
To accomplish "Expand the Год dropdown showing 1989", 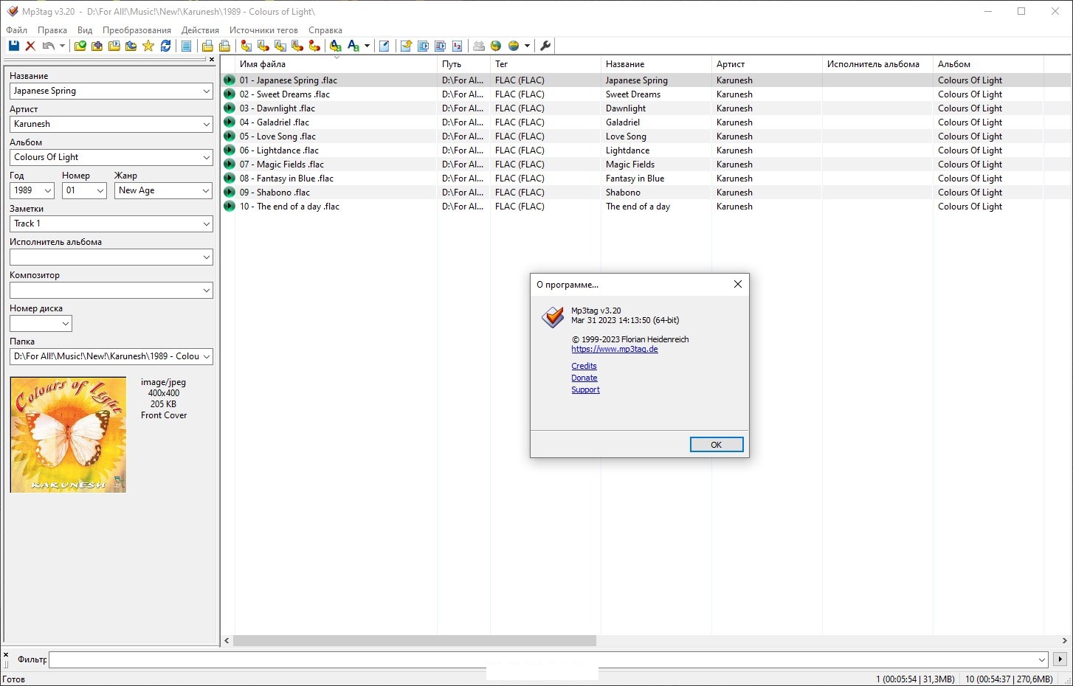I will pyautogui.click(x=48, y=190).
